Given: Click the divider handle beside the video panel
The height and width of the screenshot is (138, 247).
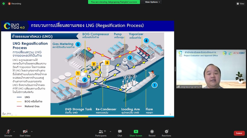Looking at the screenshot, I should tap(175, 69).
